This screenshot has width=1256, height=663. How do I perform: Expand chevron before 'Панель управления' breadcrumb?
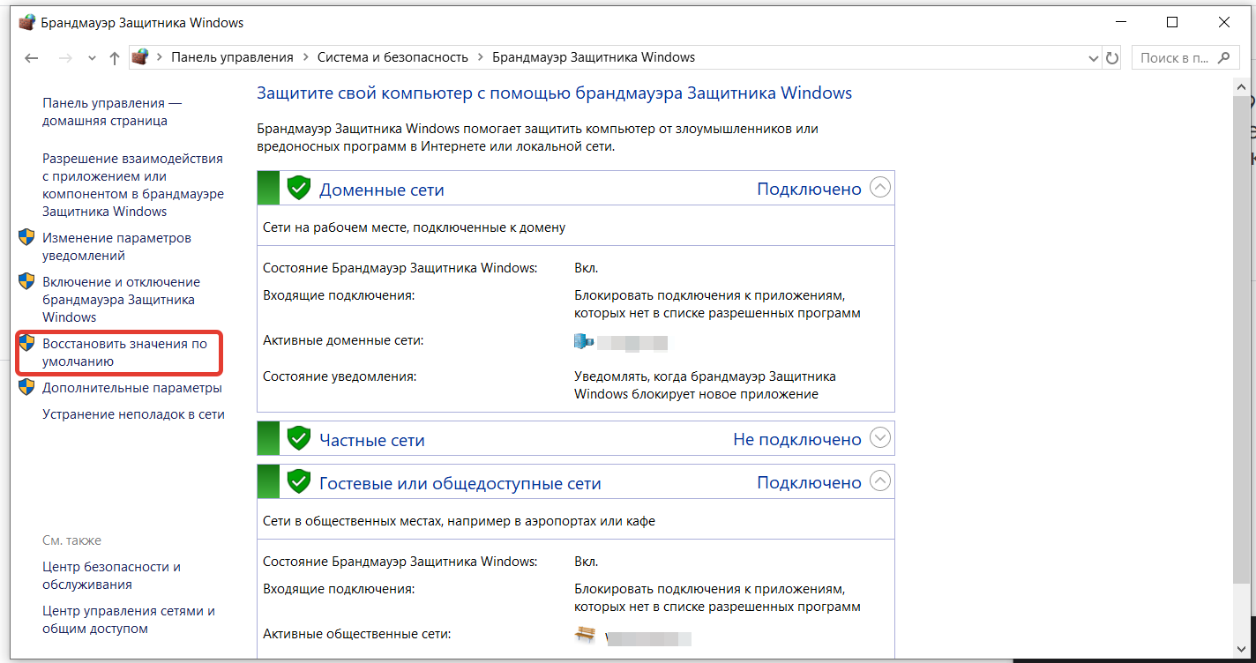[160, 57]
